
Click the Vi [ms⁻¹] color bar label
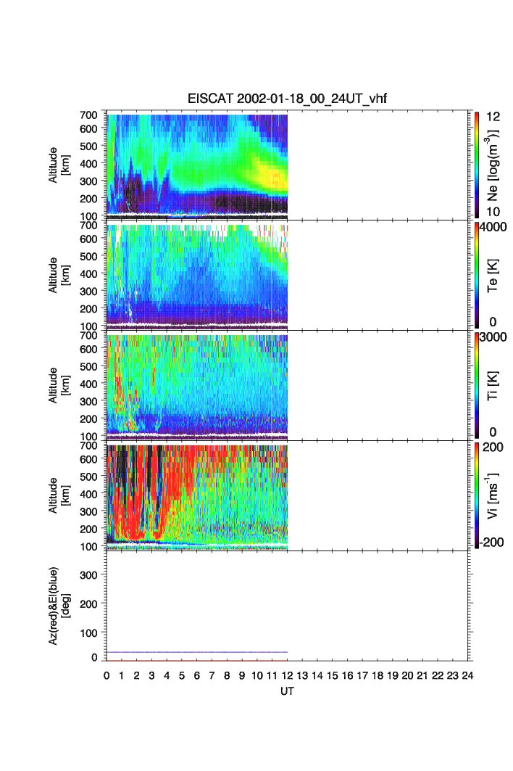495,495
